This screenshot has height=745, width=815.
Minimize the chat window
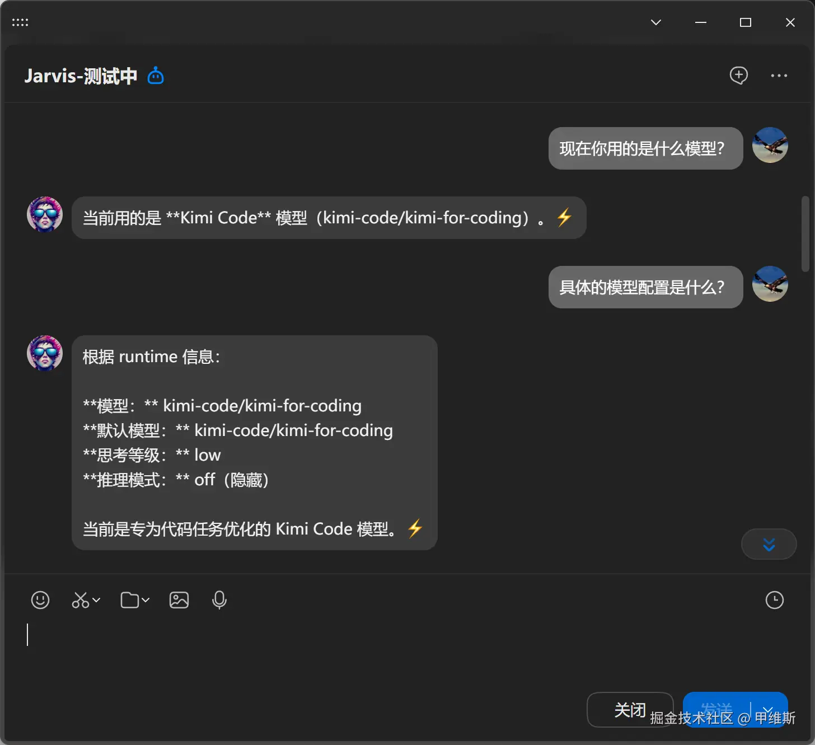pyautogui.click(x=701, y=22)
